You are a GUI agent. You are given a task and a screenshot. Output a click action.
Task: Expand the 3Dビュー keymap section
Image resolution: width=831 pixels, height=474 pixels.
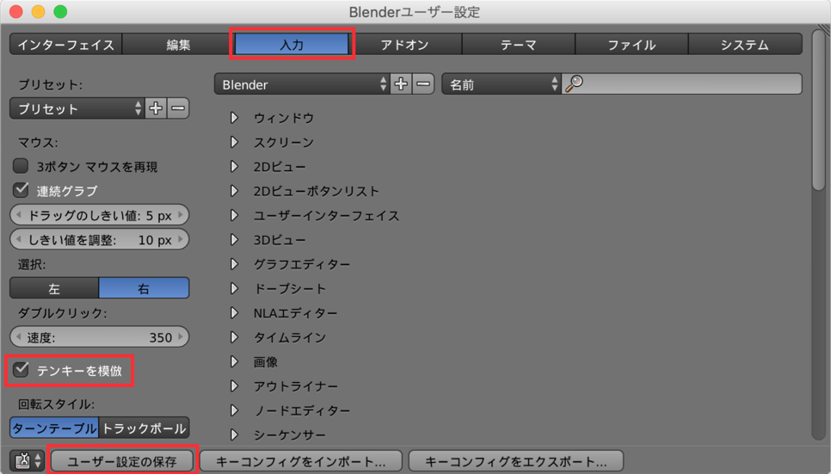click(234, 240)
